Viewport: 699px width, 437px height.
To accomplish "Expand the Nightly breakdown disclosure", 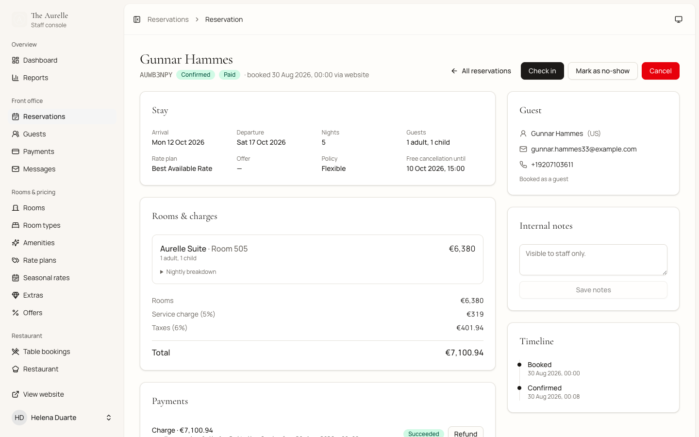I will click(x=188, y=272).
